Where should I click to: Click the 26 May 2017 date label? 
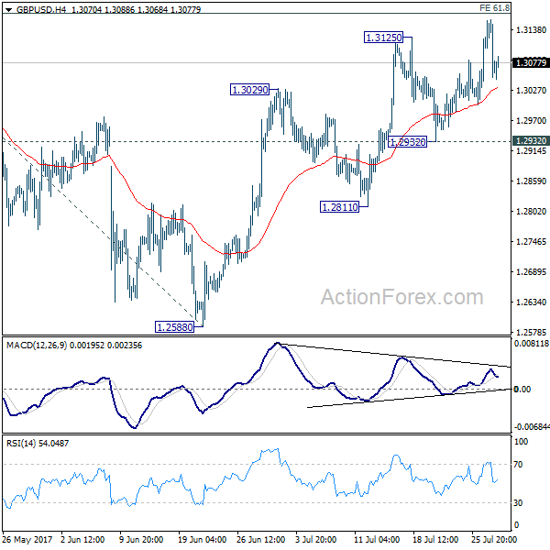point(27,539)
